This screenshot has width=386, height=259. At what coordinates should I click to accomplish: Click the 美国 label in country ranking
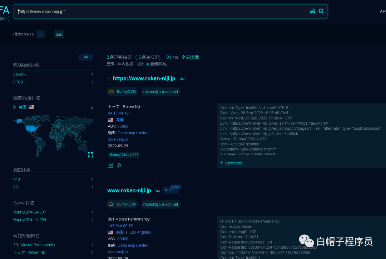[x=23, y=107]
